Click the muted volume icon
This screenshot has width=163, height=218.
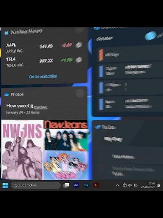click(130, 185)
